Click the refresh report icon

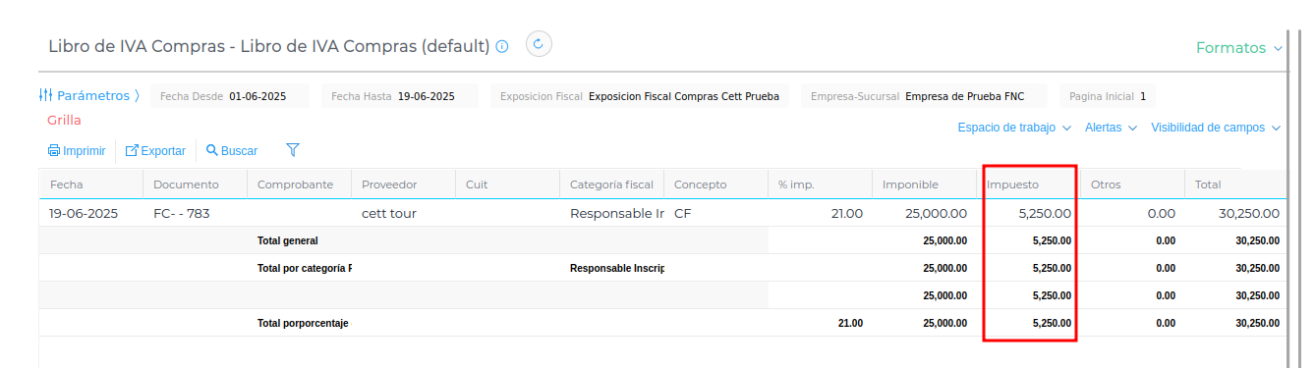tap(539, 44)
